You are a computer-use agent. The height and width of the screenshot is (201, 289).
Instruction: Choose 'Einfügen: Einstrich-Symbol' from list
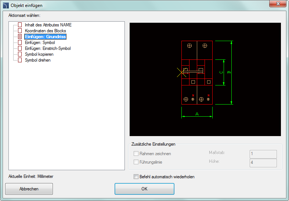click(48, 48)
